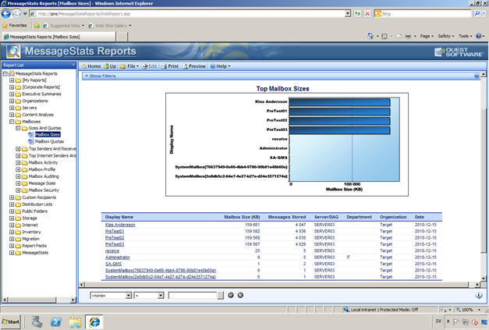Image resolution: width=489 pixels, height=330 pixels.
Task: Open the SA-QMS link
Action: pos(113,264)
